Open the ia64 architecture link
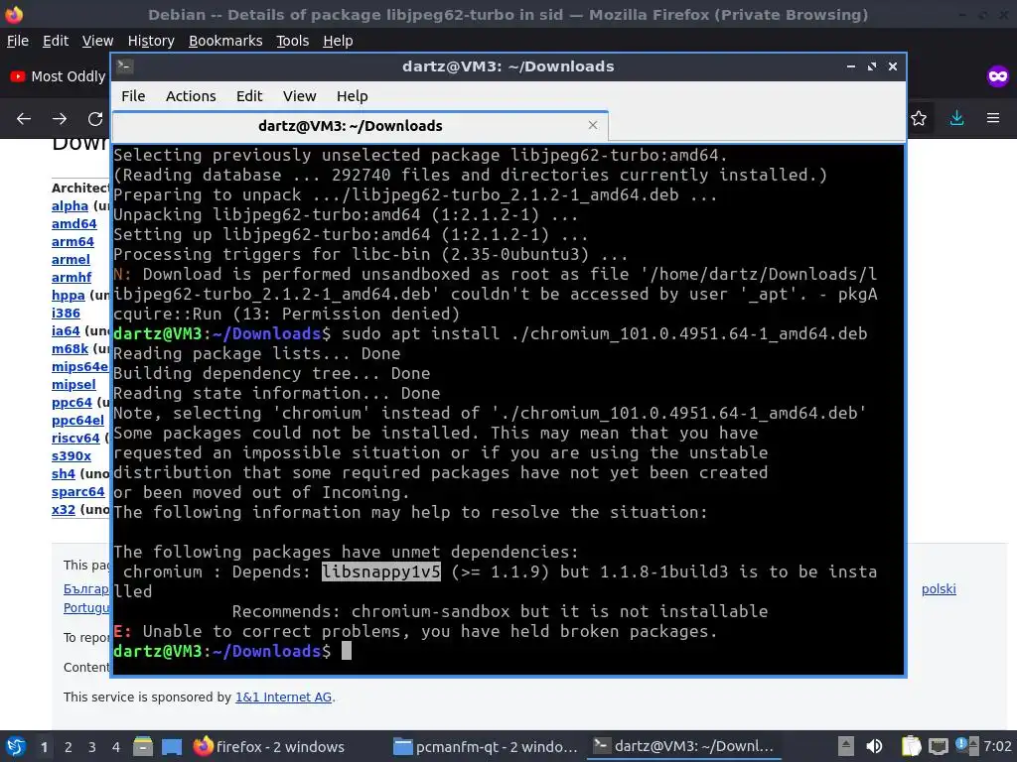 point(66,331)
